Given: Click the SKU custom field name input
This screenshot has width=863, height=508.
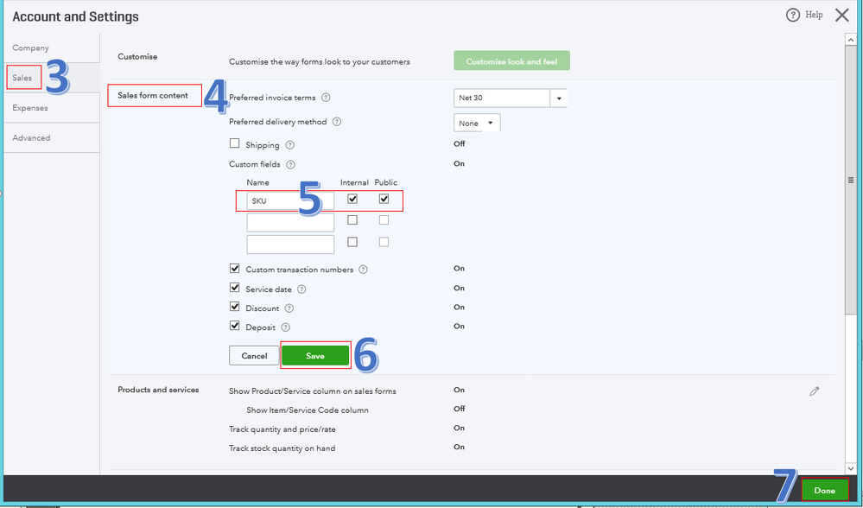Looking at the screenshot, I should 290,201.
